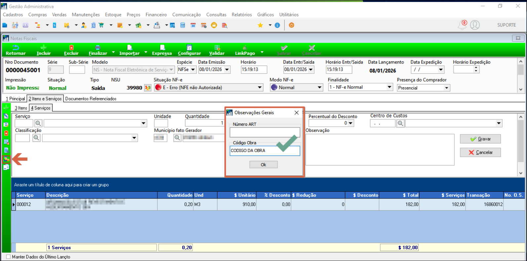
Task: Click the Excluir toolbar icon
Action: pyautogui.click(x=71, y=48)
